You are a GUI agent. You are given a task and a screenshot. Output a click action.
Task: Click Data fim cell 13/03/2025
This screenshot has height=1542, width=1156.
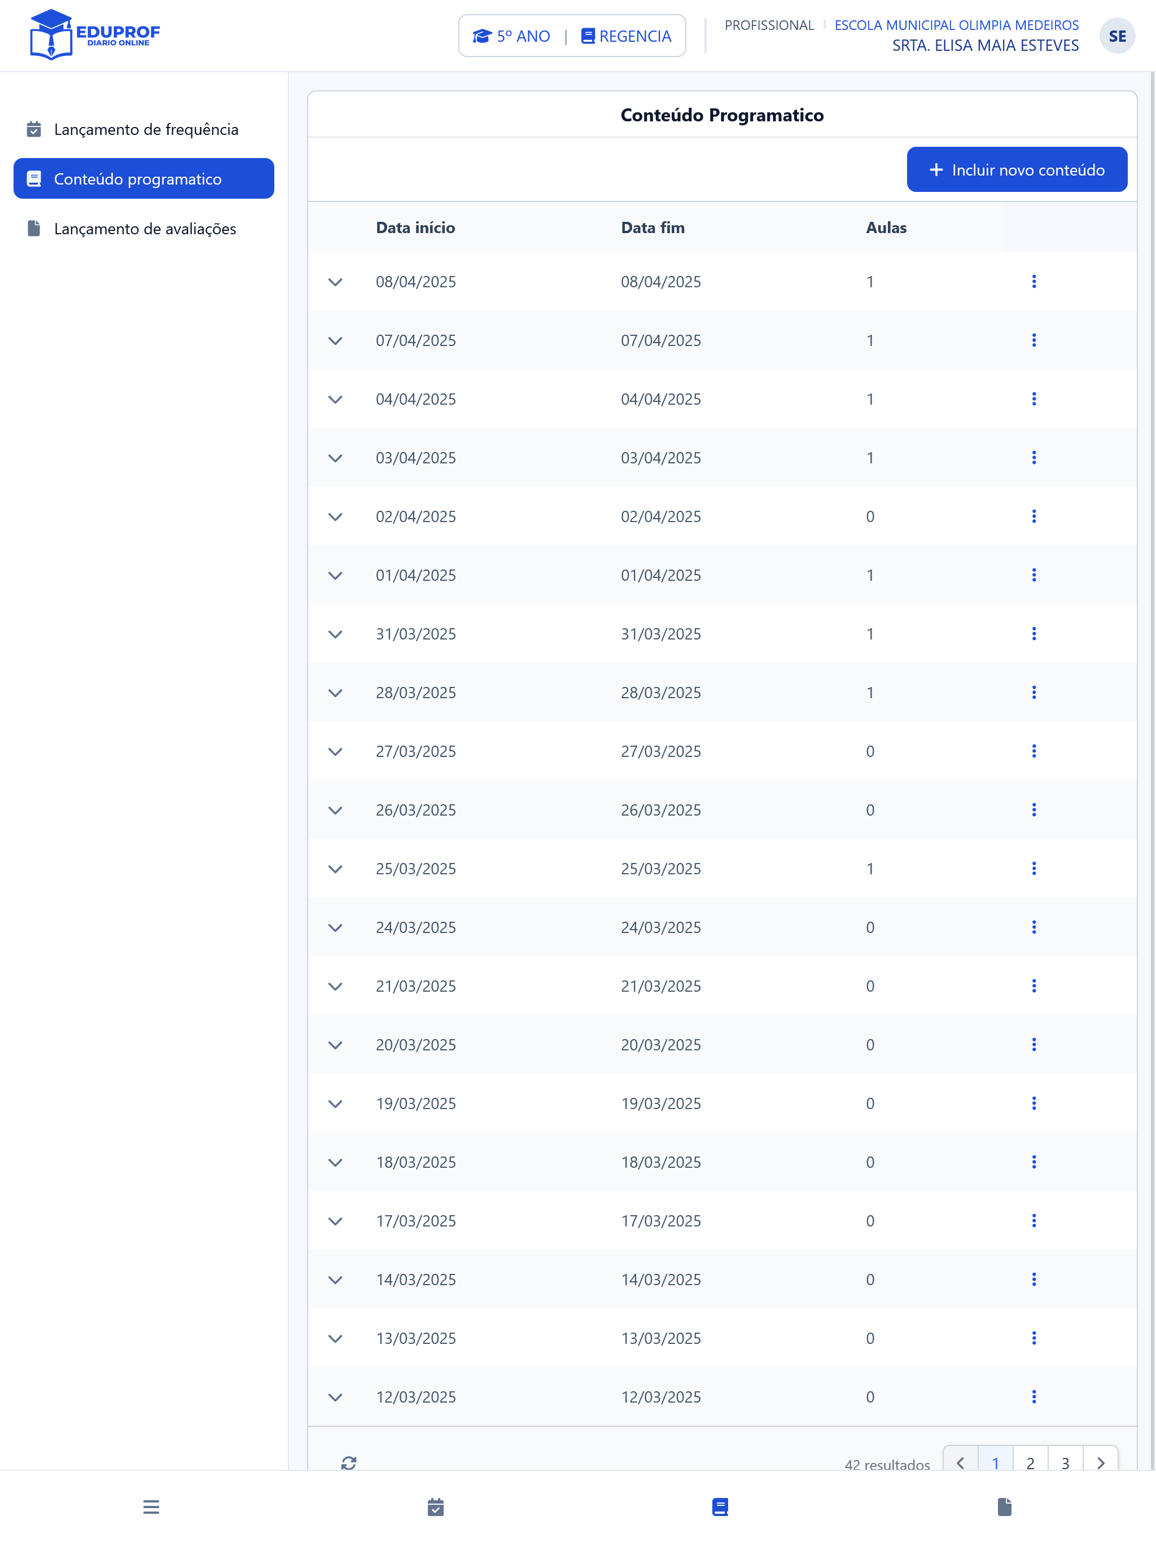[661, 1338]
